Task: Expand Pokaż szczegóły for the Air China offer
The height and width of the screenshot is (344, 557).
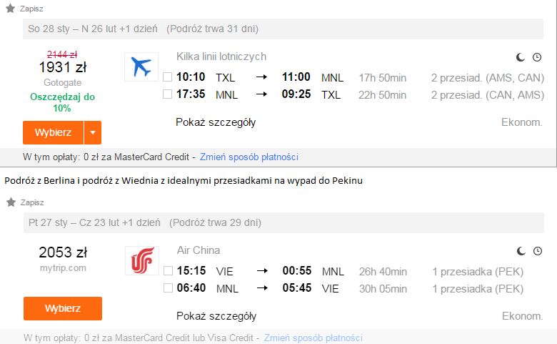Action: click(x=216, y=316)
